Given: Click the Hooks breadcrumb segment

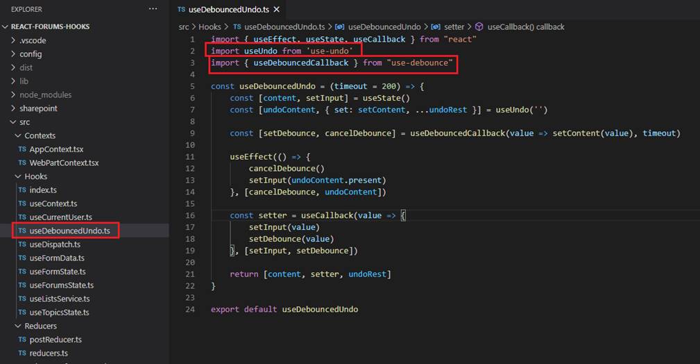Looking at the screenshot, I should click(x=210, y=26).
